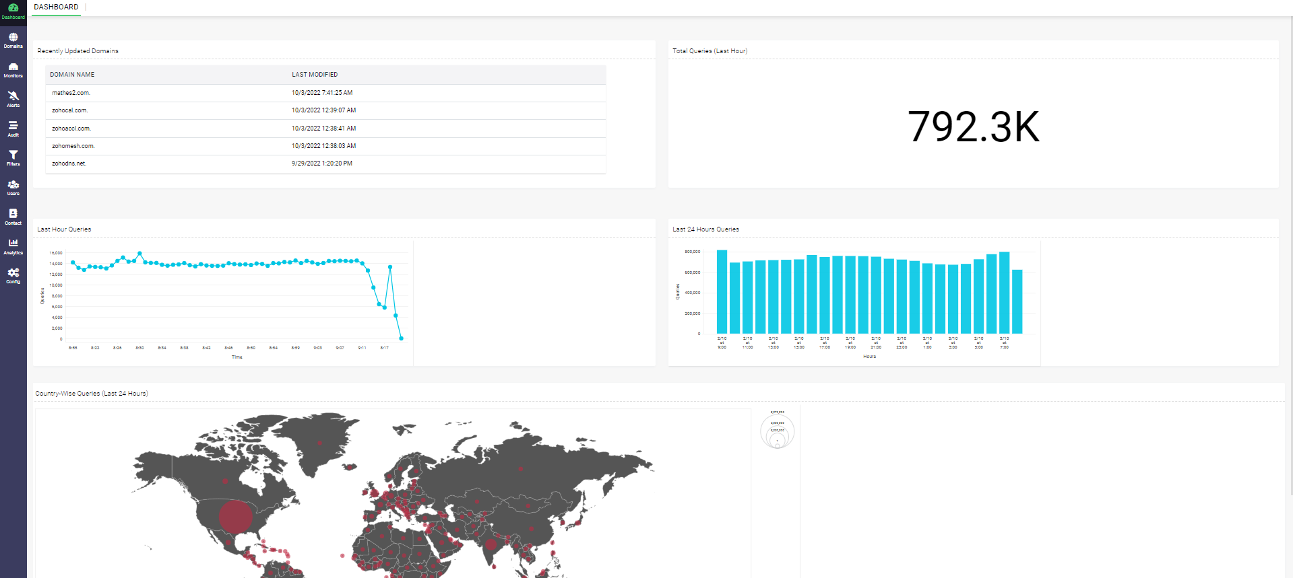Image resolution: width=1293 pixels, height=578 pixels.
Task: Go to Monitors in sidebar
Action: pyautogui.click(x=13, y=70)
